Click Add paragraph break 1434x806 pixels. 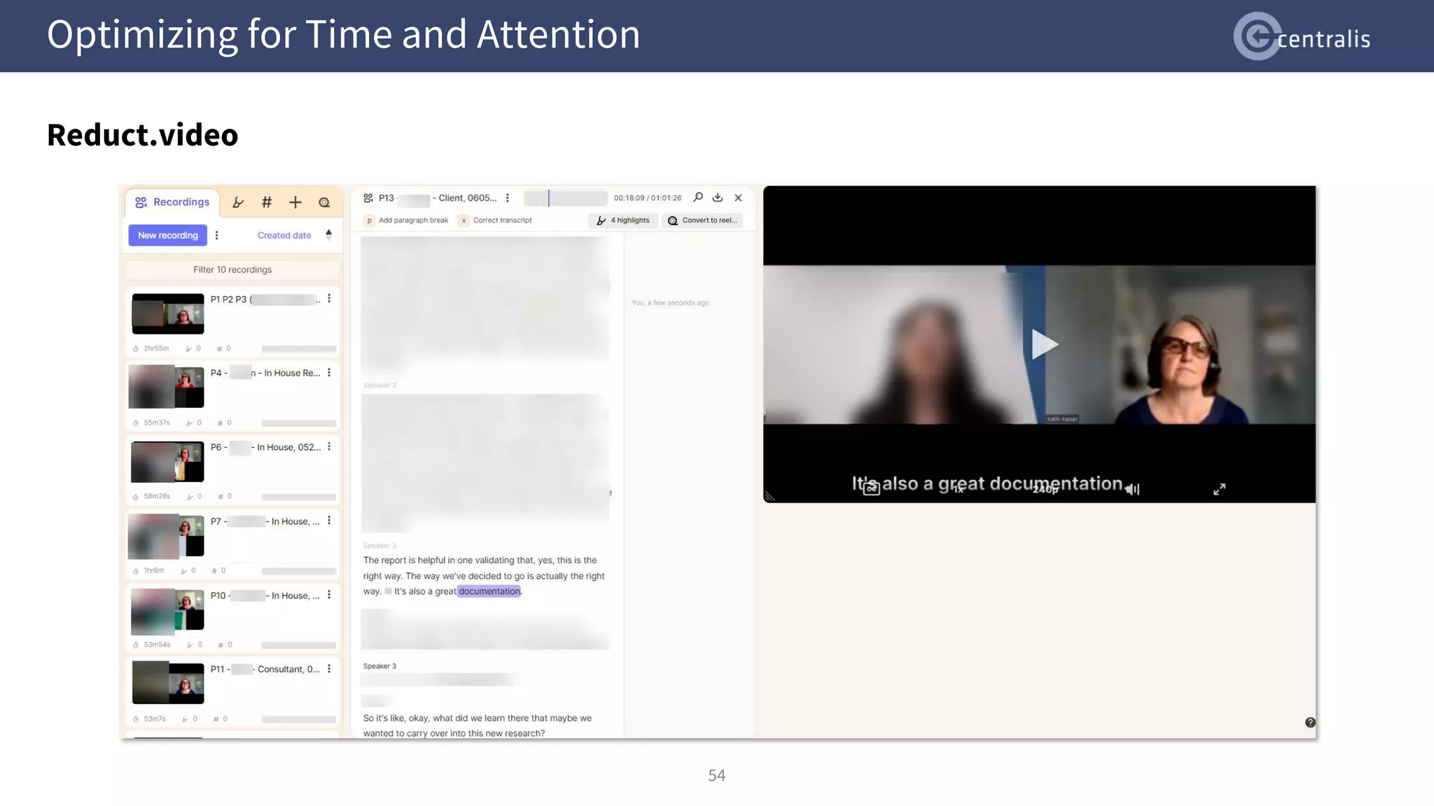click(x=407, y=220)
